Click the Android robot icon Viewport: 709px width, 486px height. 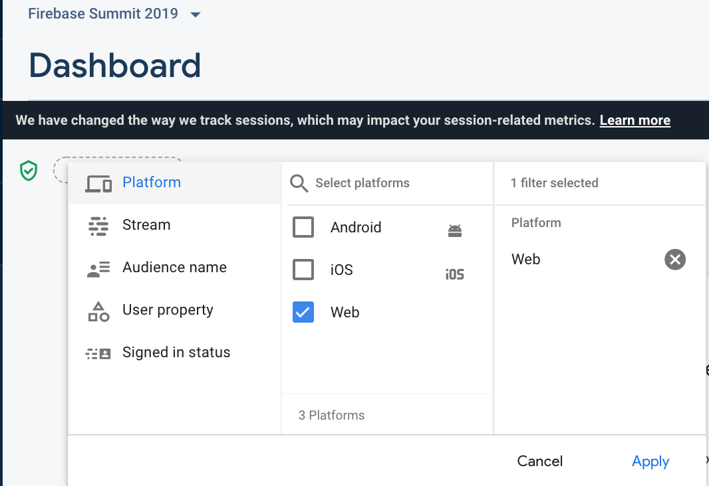pos(455,231)
